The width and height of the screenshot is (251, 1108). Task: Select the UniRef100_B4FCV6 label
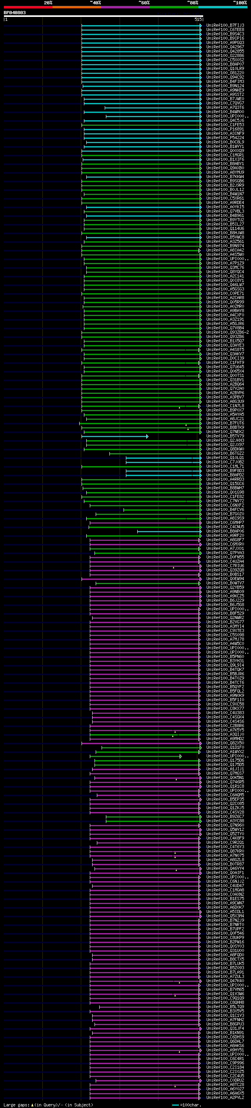tap(225, 510)
